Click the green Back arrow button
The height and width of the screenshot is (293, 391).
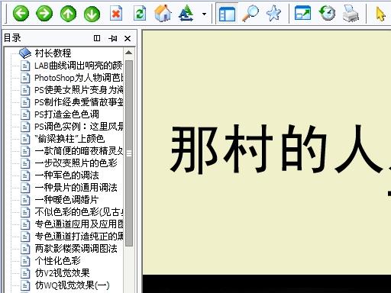21,13
